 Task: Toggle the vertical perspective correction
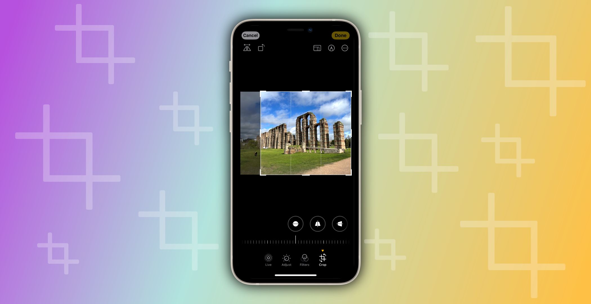(x=317, y=224)
